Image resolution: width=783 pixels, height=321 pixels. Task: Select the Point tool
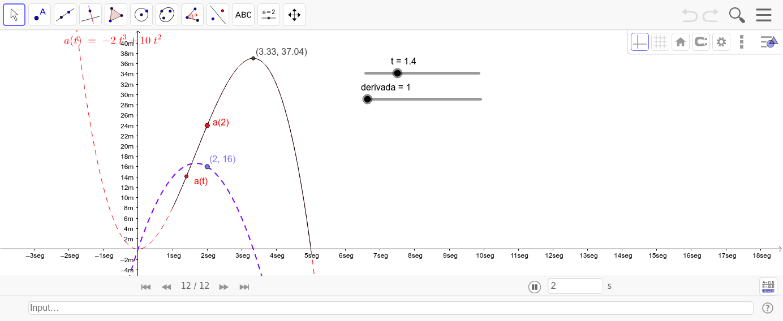click(x=40, y=15)
